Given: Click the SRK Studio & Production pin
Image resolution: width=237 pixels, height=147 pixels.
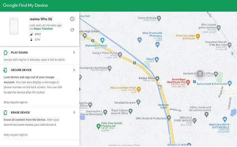Looking at the screenshot, I should [x=169, y=117].
